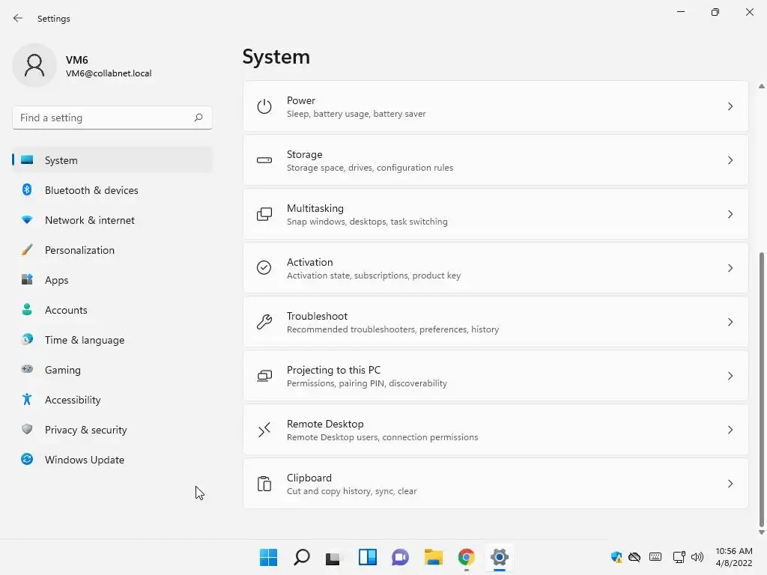Click the Storage drive icon
Screen dimensions: 767x575
point(264,160)
